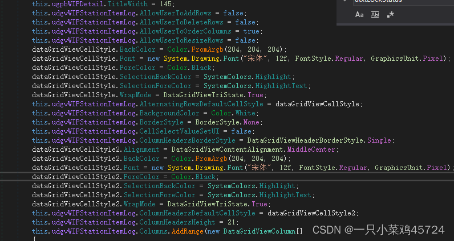Click the DataGridViewColumn type name

(259, 231)
